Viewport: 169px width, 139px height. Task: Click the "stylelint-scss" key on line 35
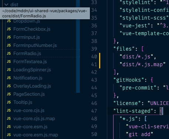[144, 18]
